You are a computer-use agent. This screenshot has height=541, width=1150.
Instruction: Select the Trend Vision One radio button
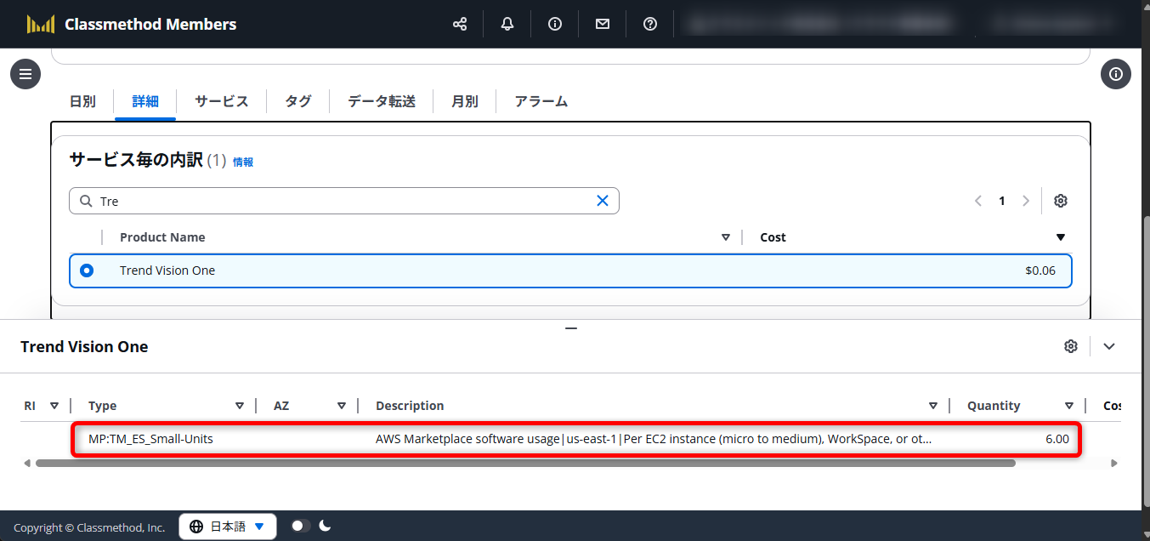pos(86,270)
